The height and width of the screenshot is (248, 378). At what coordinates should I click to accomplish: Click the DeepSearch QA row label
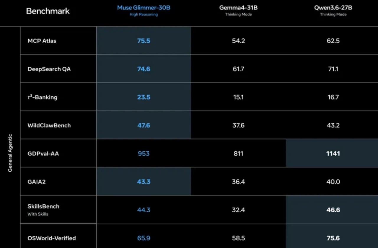click(x=49, y=69)
